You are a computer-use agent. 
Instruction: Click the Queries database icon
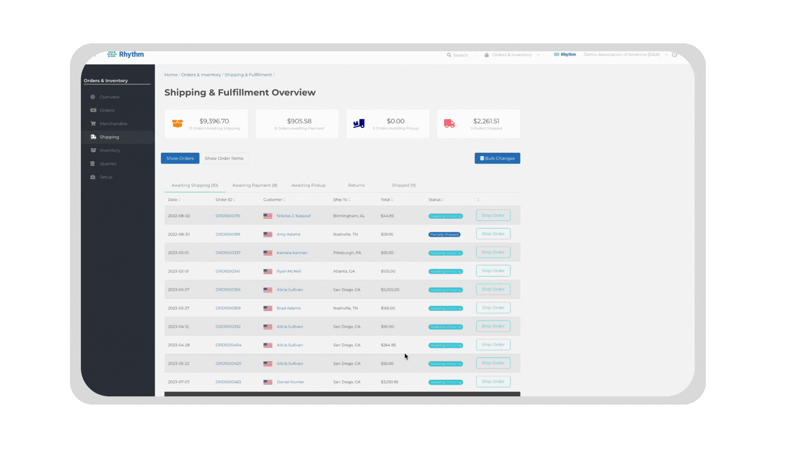point(93,164)
